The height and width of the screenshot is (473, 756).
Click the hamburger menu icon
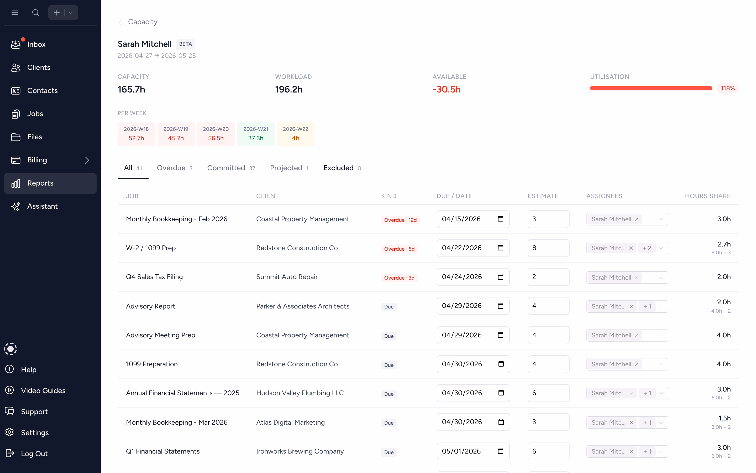15,13
